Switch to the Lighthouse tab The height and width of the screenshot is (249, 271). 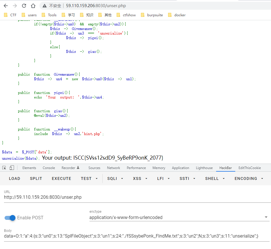coord(204,168)
